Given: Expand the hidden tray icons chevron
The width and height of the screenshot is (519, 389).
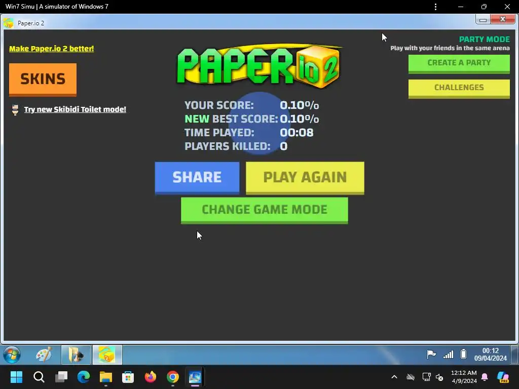Looking at the screenshot, I should pos(394,377).
